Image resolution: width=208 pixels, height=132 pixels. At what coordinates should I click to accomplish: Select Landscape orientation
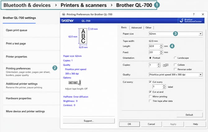[175, 58]
